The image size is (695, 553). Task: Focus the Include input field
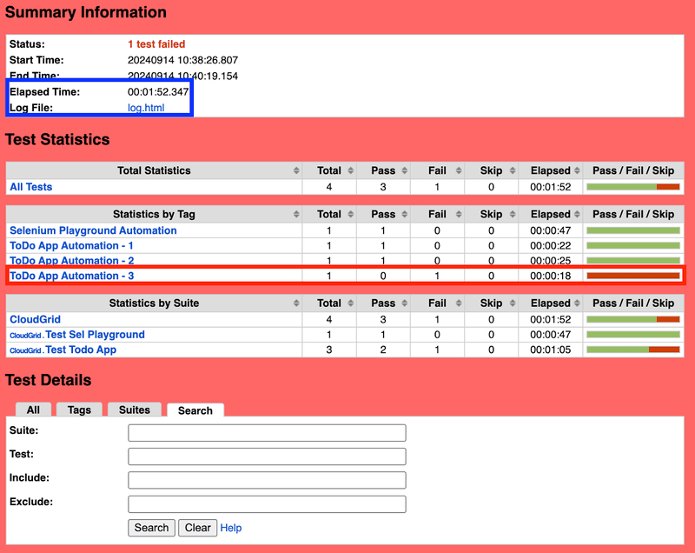tap(267, 480)
